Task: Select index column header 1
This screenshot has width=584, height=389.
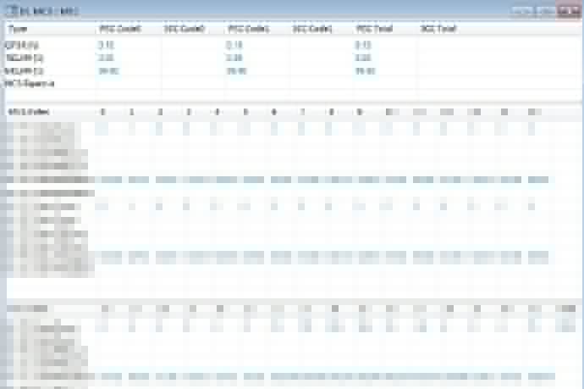Action: 131,112
